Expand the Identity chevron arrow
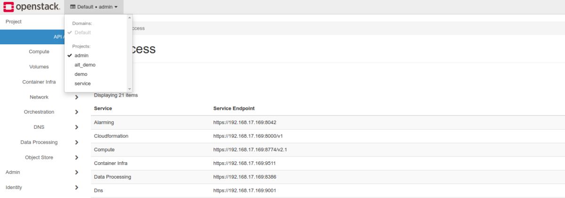The width and height of the screenshot is (565, 198). 77,188
